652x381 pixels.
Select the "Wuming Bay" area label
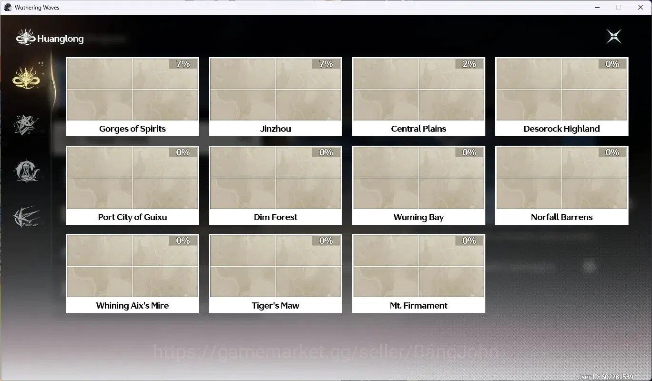point(418,217)
